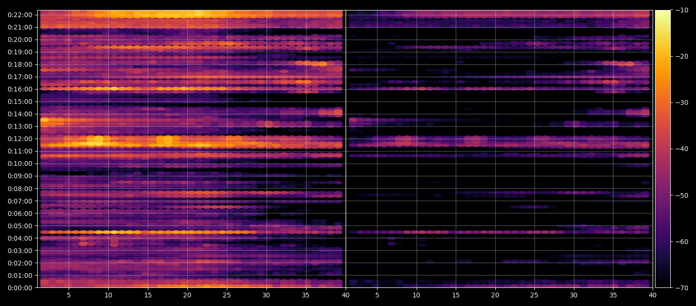Image resolution: width=696 pixels, height=306 pixels.
Task: Click the inferno colorbar gradient strip
Action: (663, 149)
